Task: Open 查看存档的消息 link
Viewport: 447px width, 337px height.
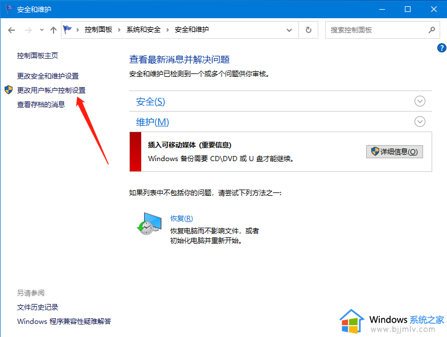Action: (41, 105)
